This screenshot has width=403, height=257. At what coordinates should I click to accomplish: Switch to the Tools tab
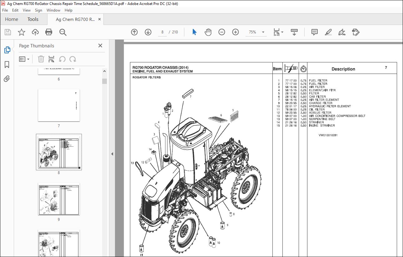pos(33,19)
